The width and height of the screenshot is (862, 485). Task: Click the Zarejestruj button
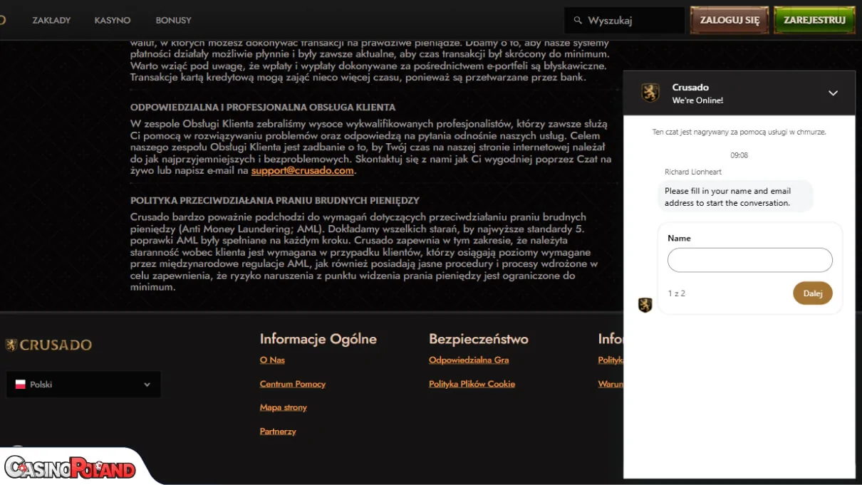tap(814, 21)
